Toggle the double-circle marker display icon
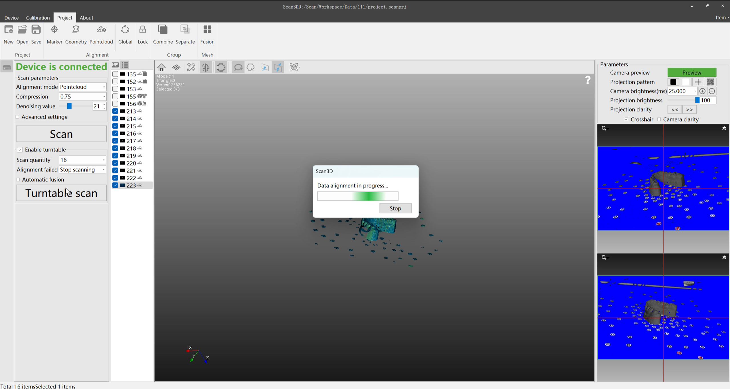Screen dimensions: 730x389 click(x=221, y=68)
